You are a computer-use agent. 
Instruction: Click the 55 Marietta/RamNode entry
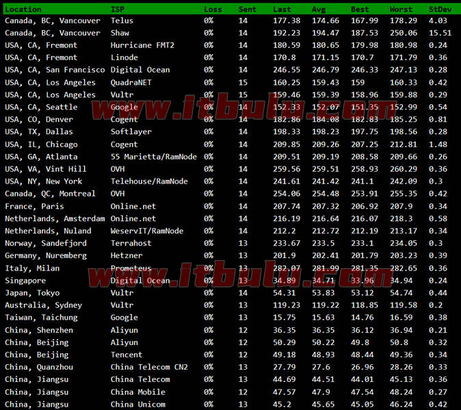tap(154, 157)
